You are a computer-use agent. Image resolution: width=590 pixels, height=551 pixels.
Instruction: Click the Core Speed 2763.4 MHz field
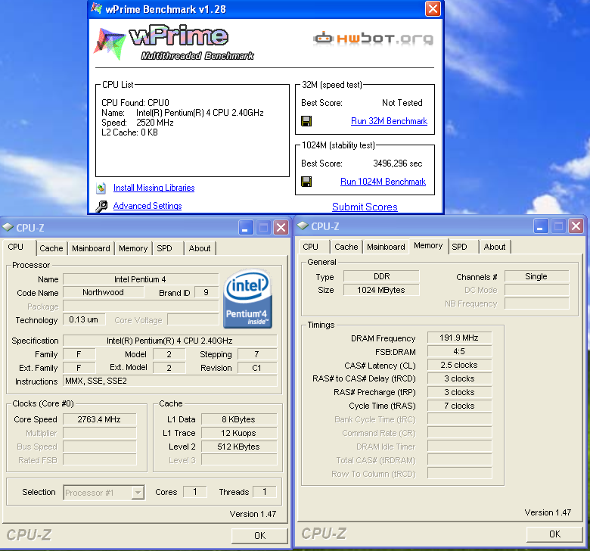(99, 419)
